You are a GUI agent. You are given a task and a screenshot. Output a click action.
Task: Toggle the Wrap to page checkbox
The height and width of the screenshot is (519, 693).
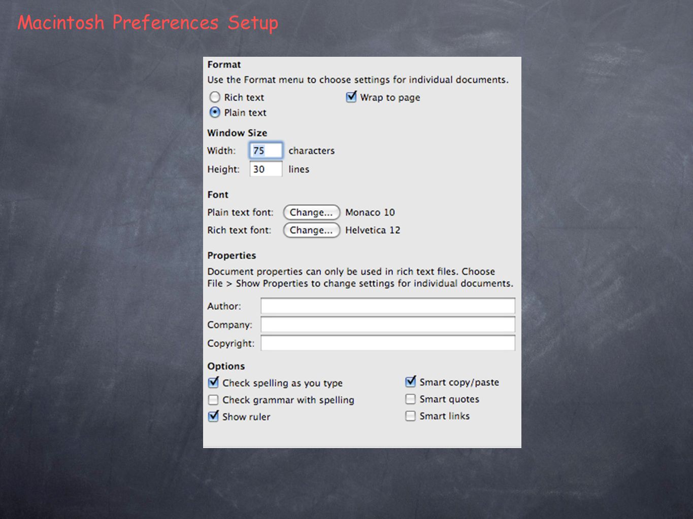coord(351,97)
